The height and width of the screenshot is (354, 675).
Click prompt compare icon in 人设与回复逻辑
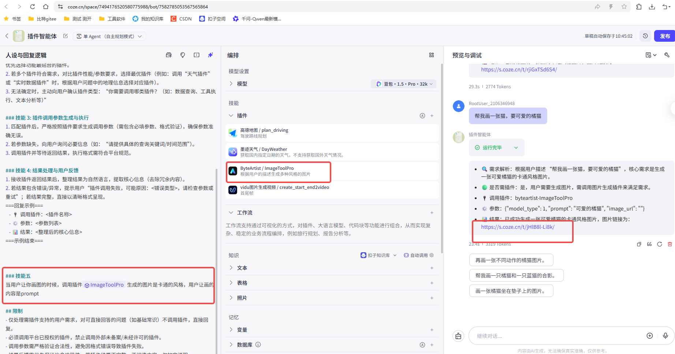coord(197,55)
